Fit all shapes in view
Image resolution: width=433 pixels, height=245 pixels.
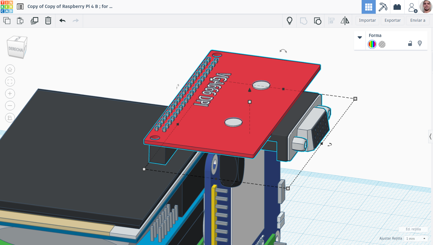pyautogui.click(x=10, y=82)
